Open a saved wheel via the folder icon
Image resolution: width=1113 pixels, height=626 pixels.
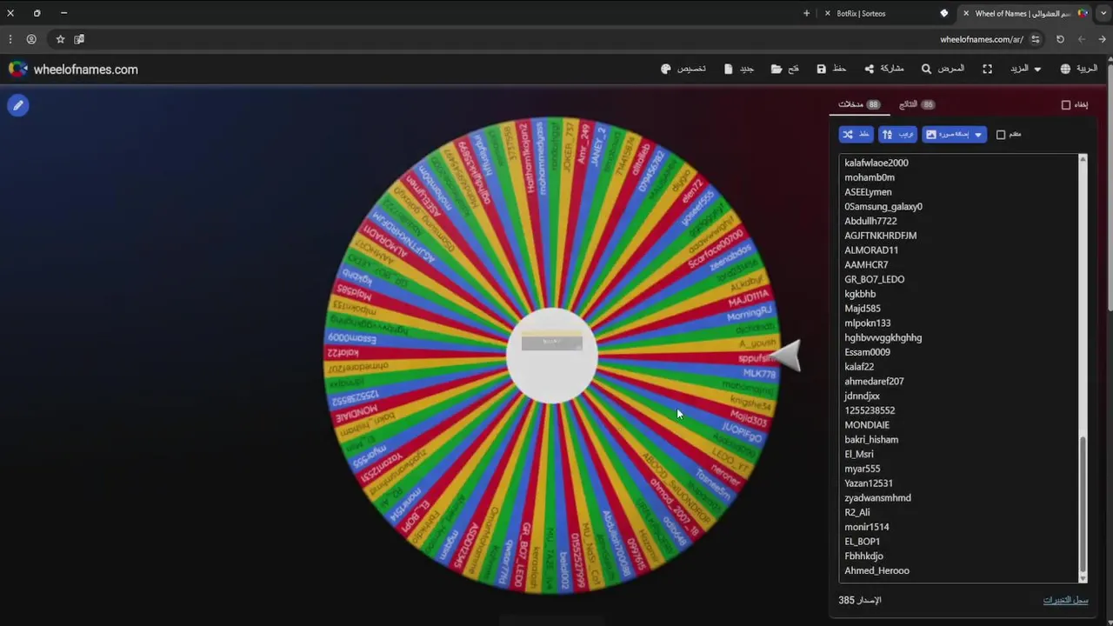(x=784, y=69)
